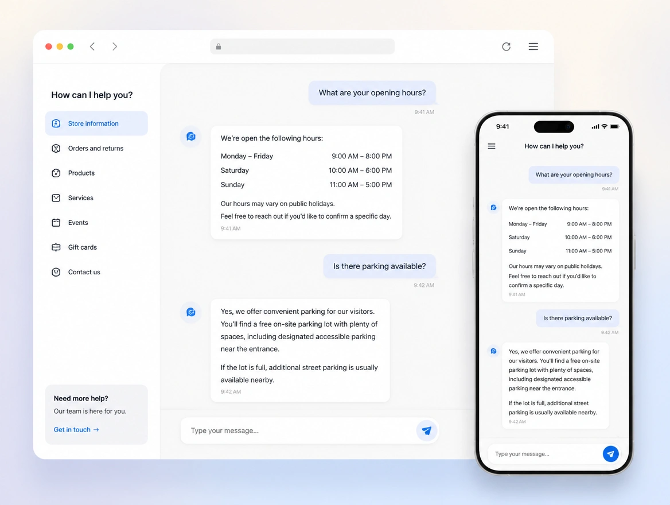The image size is (670, 505).
Task: Click the Contact us icon
Action: (x=56, y=272)
